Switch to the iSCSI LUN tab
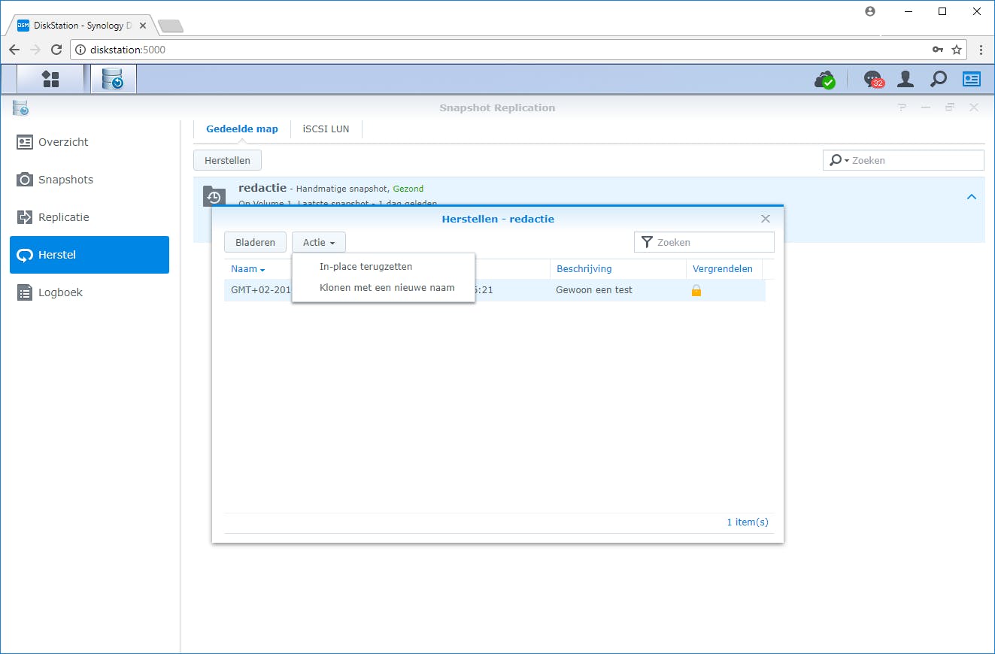Image resolution: width=995 pixels, height=654 pixels. pyautogui.click(x=326, y=129)
